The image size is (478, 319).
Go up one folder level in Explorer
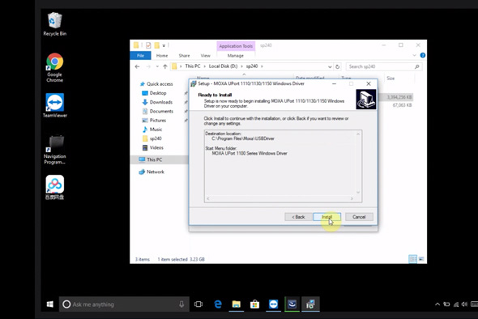(165, 66)
